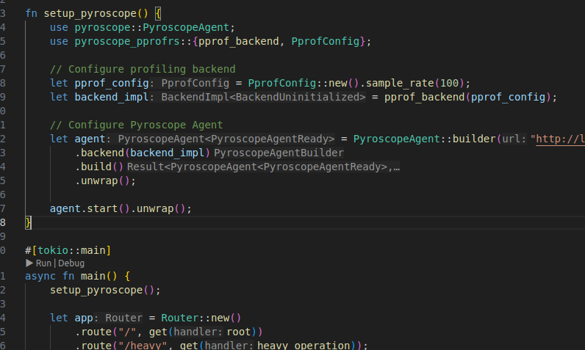Click pprof_backend in the use statement
This screenshot has height=350, width=585.
[x=244, y=41]
